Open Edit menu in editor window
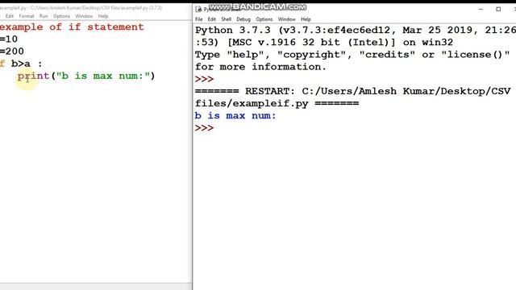Screen dimensions: 516x290 (x=10, y=16)
